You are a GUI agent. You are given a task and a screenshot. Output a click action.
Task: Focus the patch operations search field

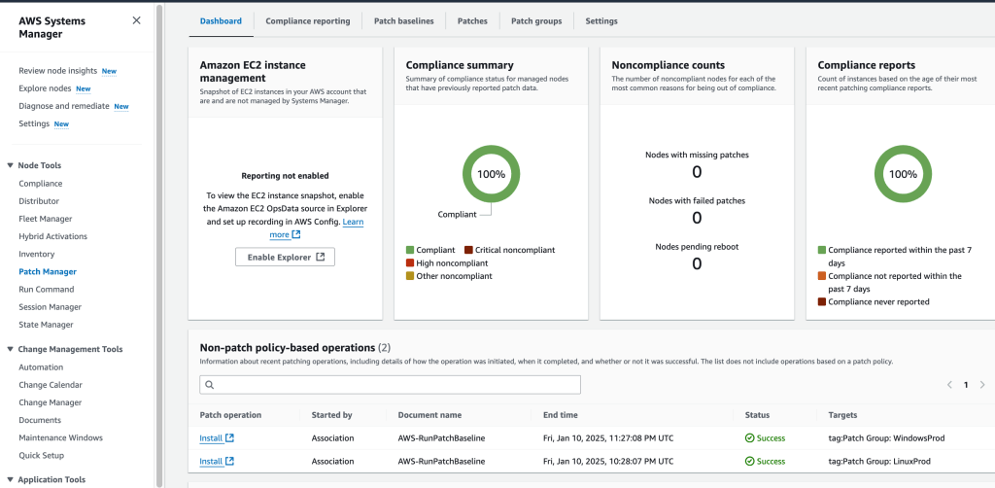pyautogui.click(x=394, y=385)
